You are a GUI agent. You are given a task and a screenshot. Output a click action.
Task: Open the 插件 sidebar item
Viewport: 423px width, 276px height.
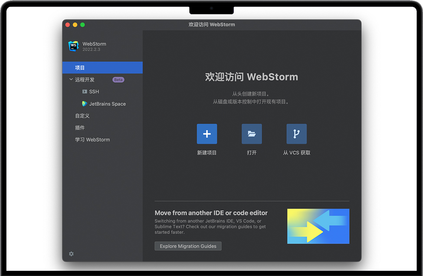click(80, 128)
